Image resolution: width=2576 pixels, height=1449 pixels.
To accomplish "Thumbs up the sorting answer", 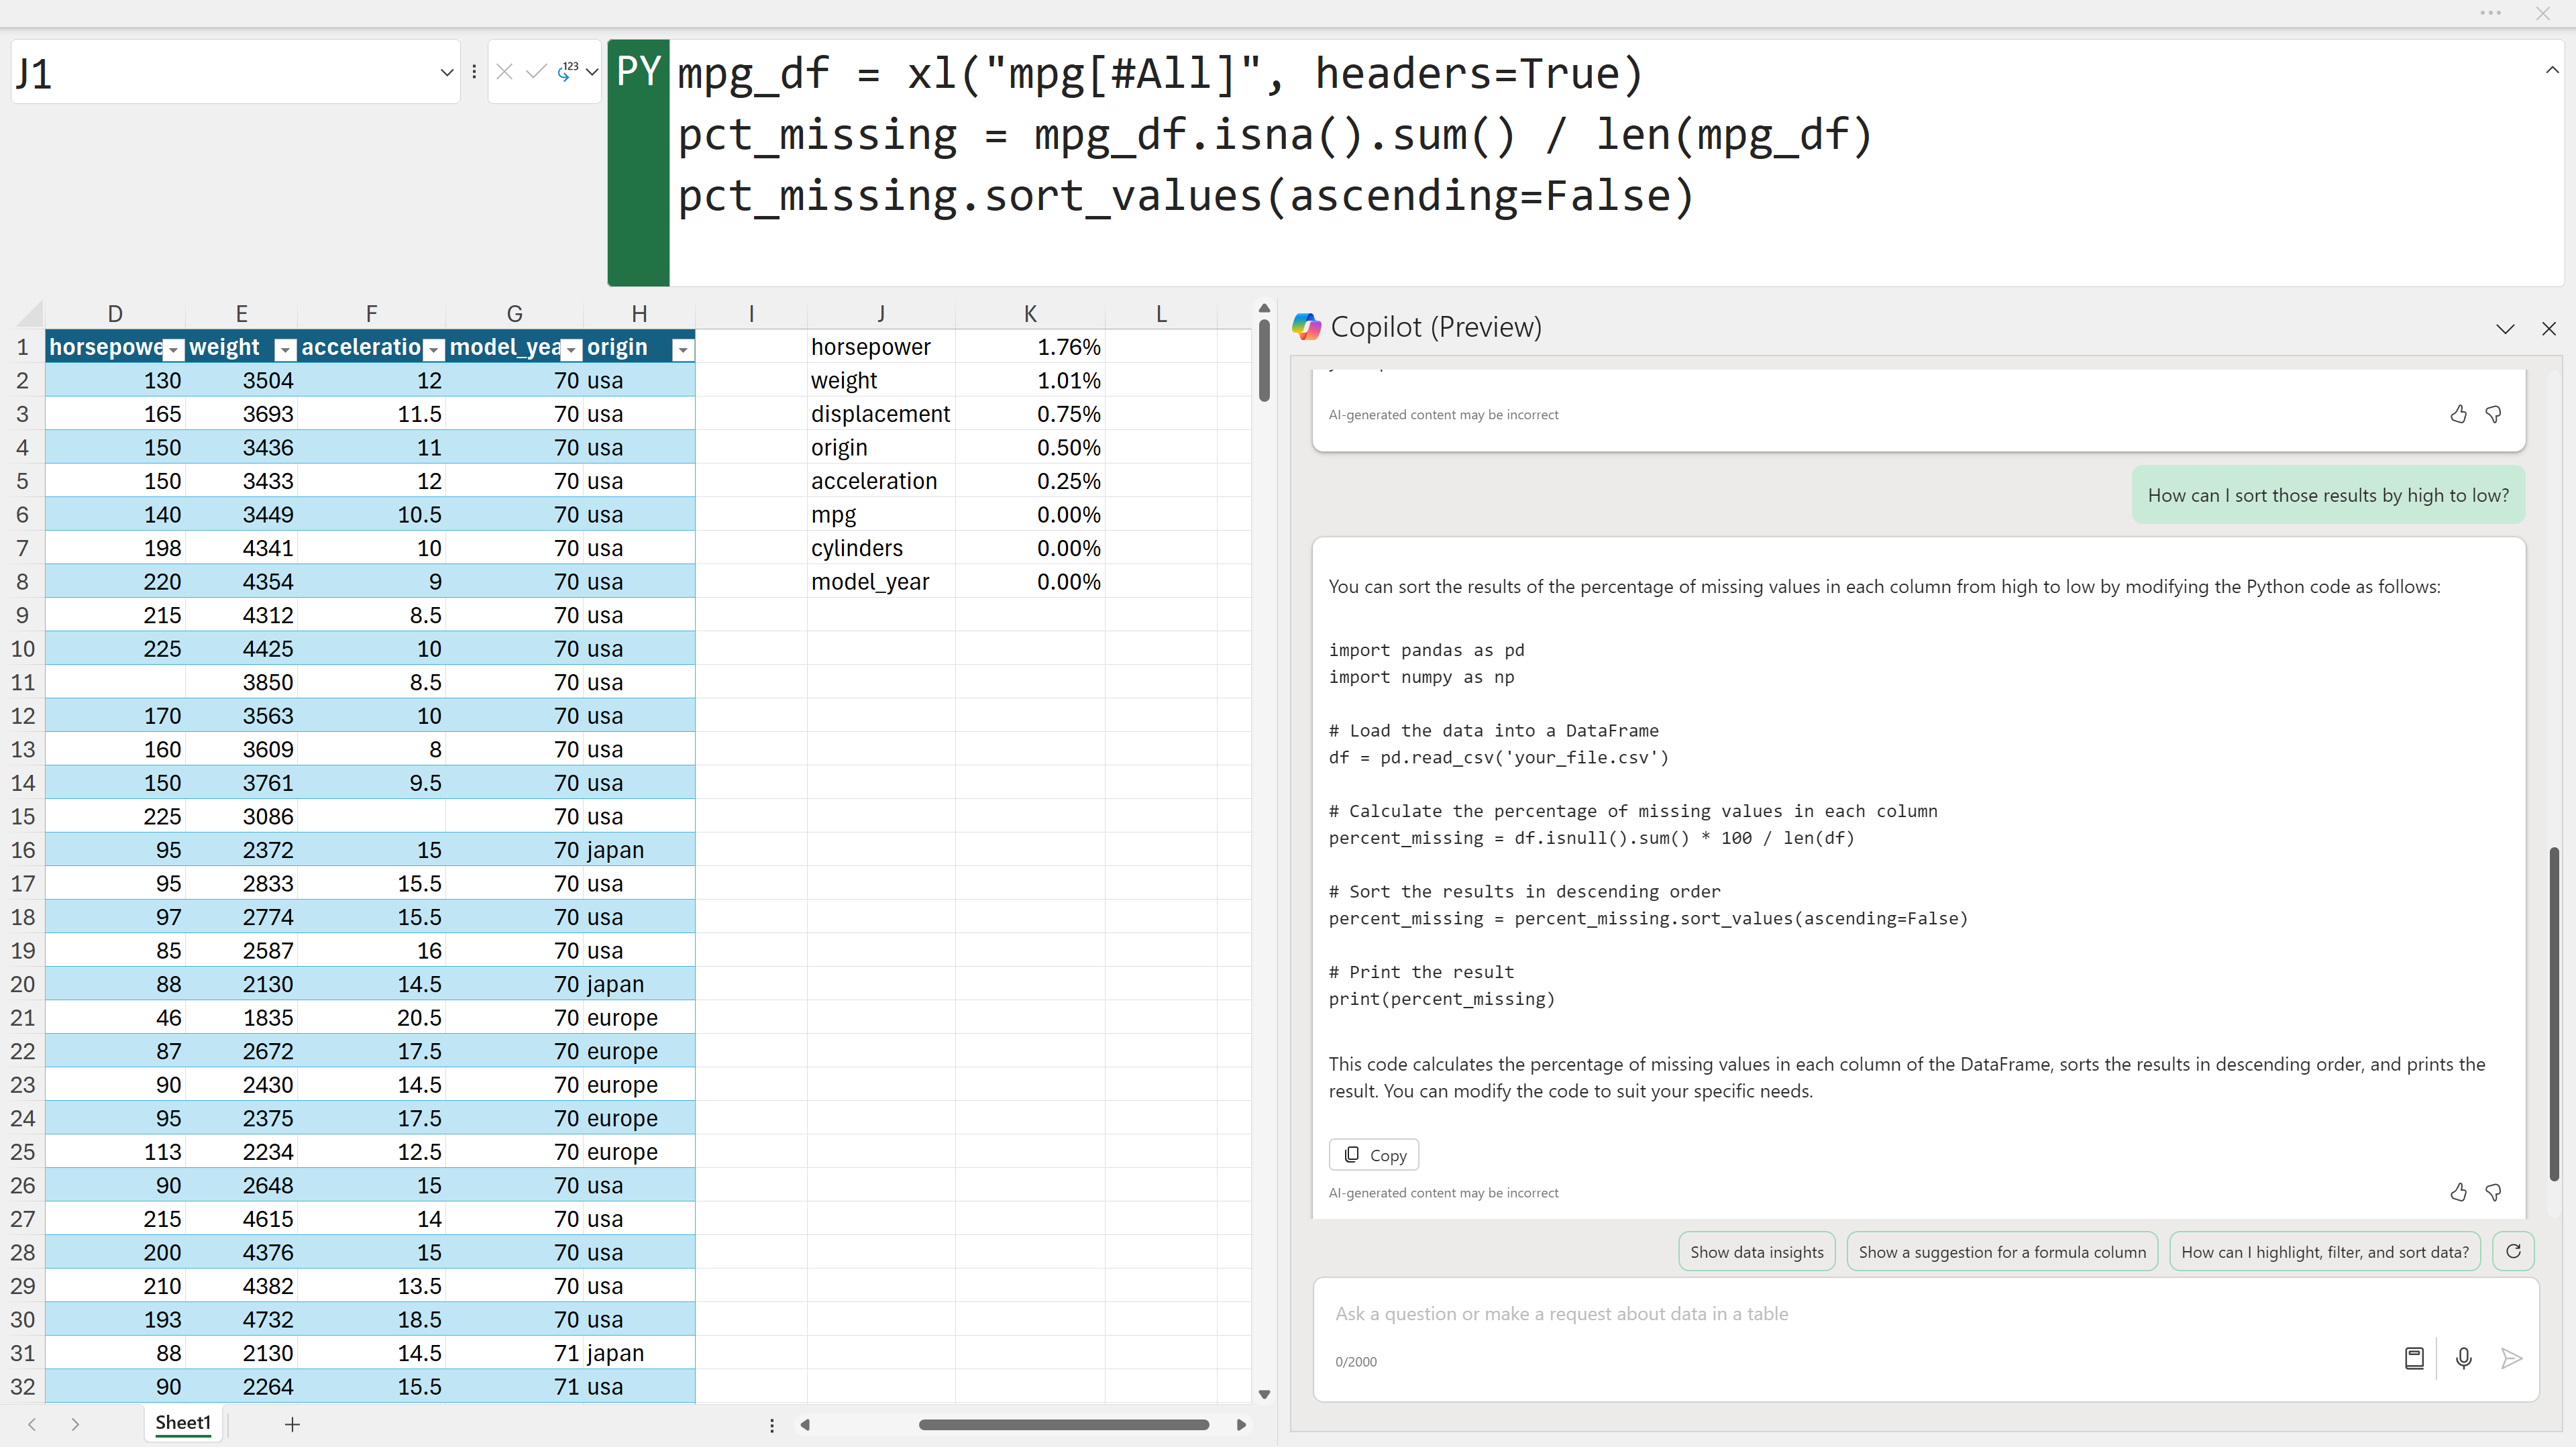I will tap(2458, 1193).
